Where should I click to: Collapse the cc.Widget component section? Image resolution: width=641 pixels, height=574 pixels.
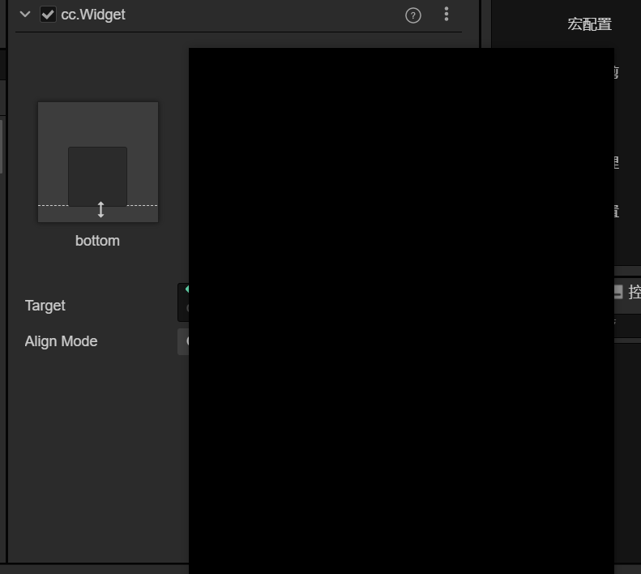click(25, 15)
